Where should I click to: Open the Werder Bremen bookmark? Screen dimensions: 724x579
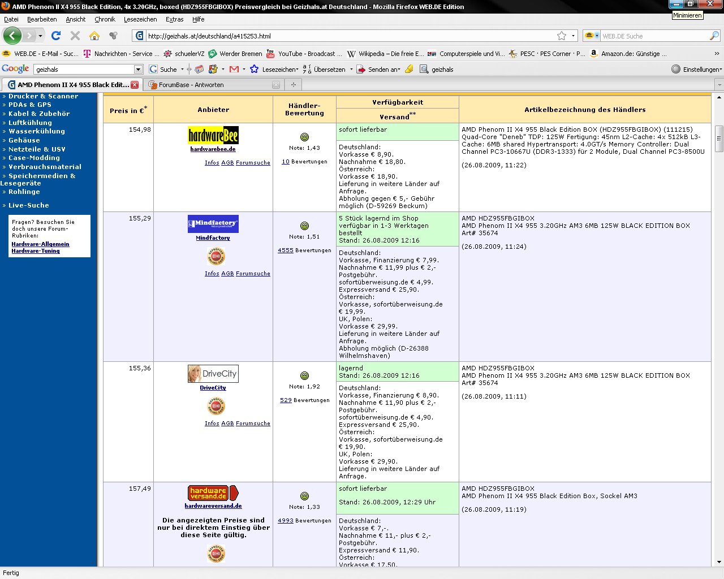point(235,54)
